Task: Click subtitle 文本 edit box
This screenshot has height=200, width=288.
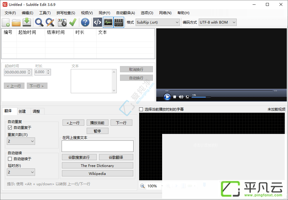Action: (94, 81)
